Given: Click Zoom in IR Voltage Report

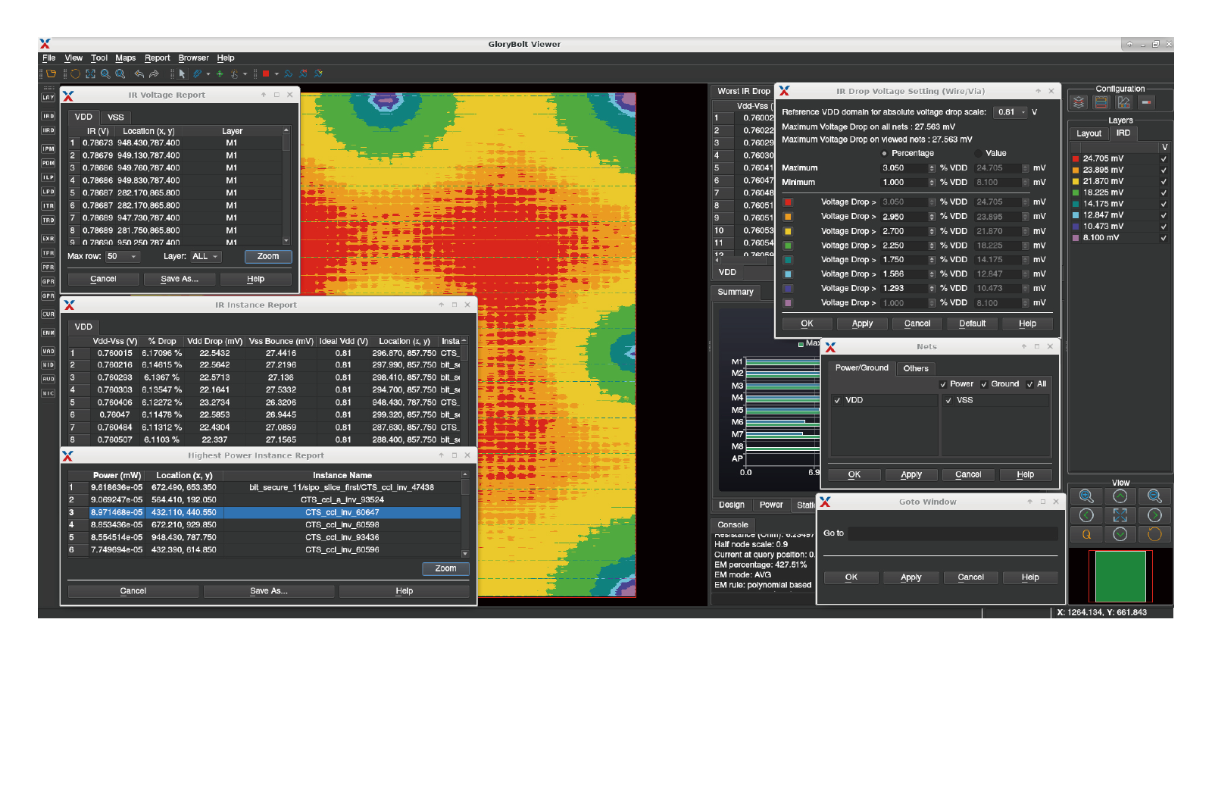Looking at the screenshot, I should click(x=268, y=257).
